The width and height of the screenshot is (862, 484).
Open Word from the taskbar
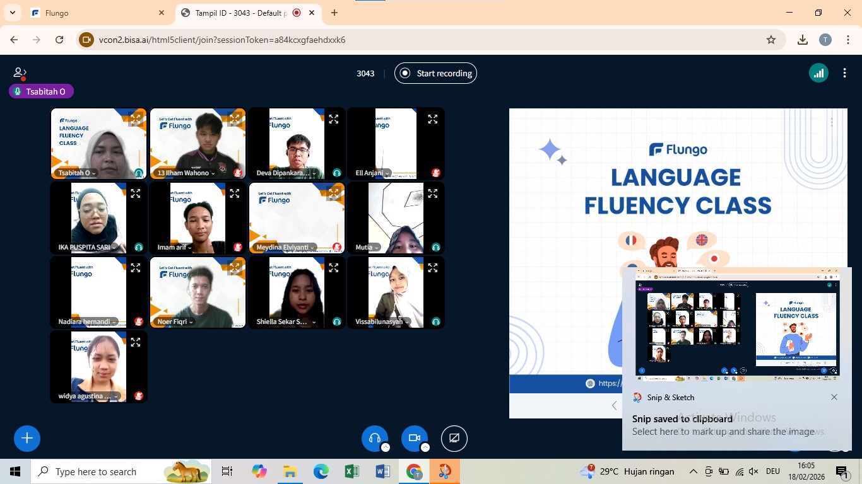383,471
